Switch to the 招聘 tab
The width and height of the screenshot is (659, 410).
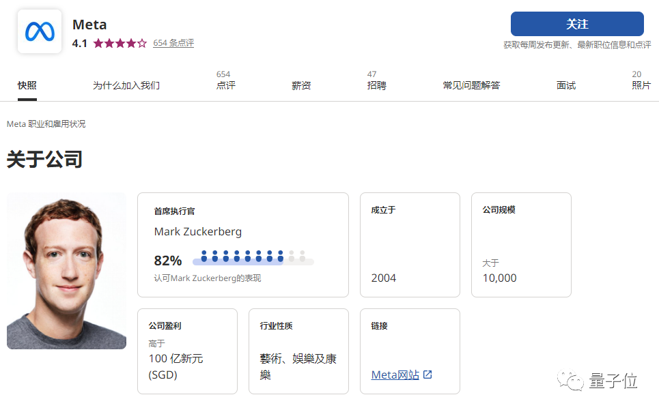click(x=376, y=85)
